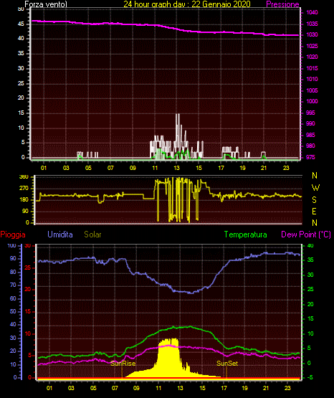
Task: Click hour 13 on wind graph axis
Action: click(x=177, y=168)
